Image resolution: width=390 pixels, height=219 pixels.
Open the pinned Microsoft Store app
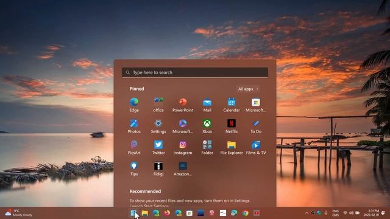click(256, 105)
